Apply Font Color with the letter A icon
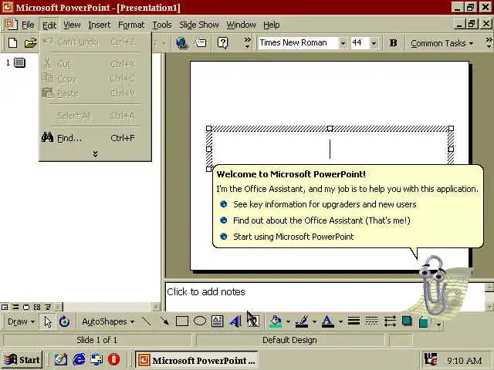494x370 pixels. (x=327, y=321)
